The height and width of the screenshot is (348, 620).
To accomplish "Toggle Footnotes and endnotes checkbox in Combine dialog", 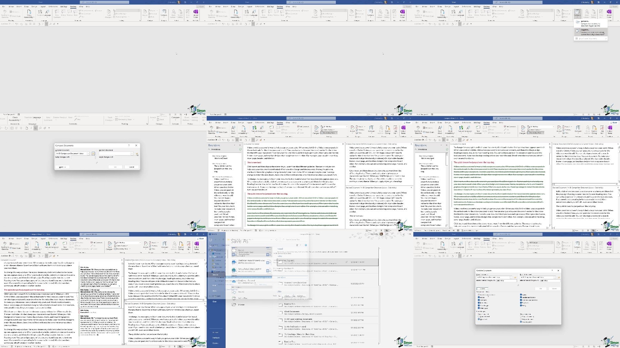I will click(x=521, y=300).
